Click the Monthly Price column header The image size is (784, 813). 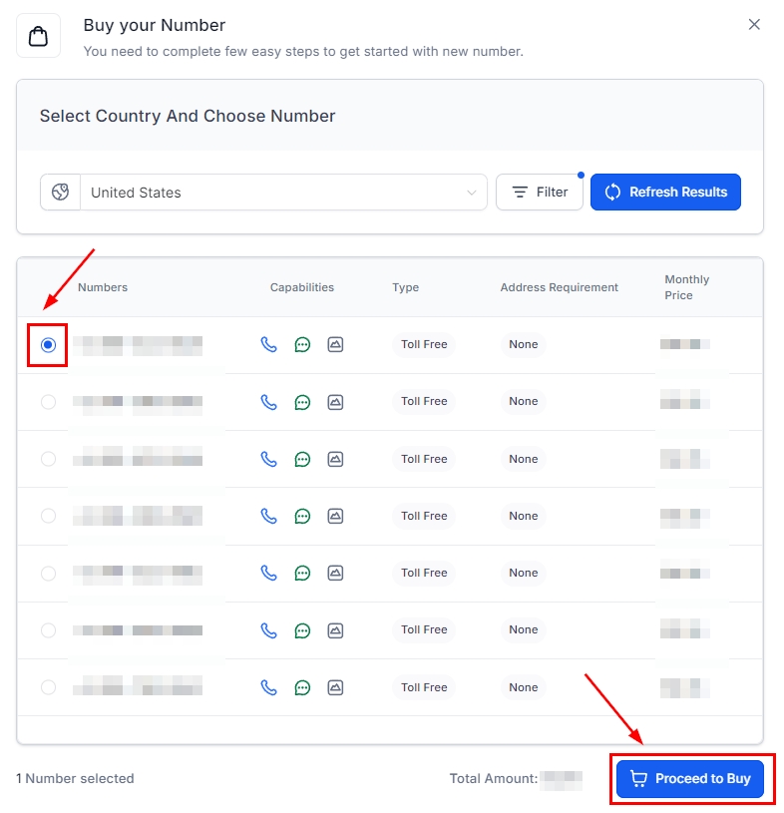pyautogui.click(x=687, y=287)
